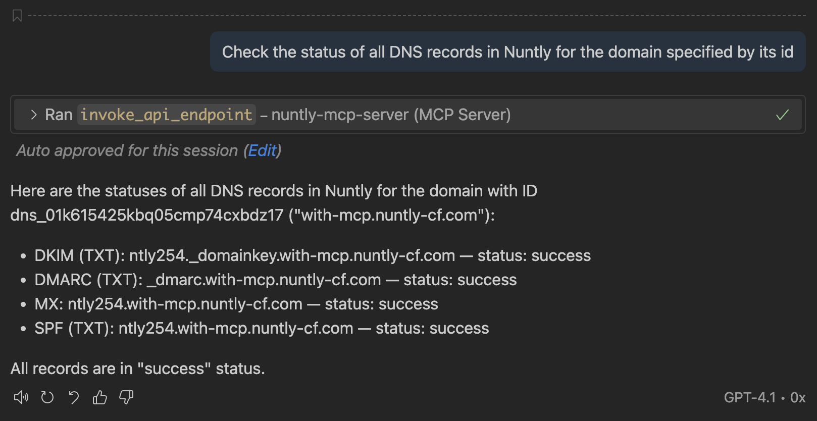Give the response a thumbs up
This screenshot has height=421, width=817.
click(100, 398)
